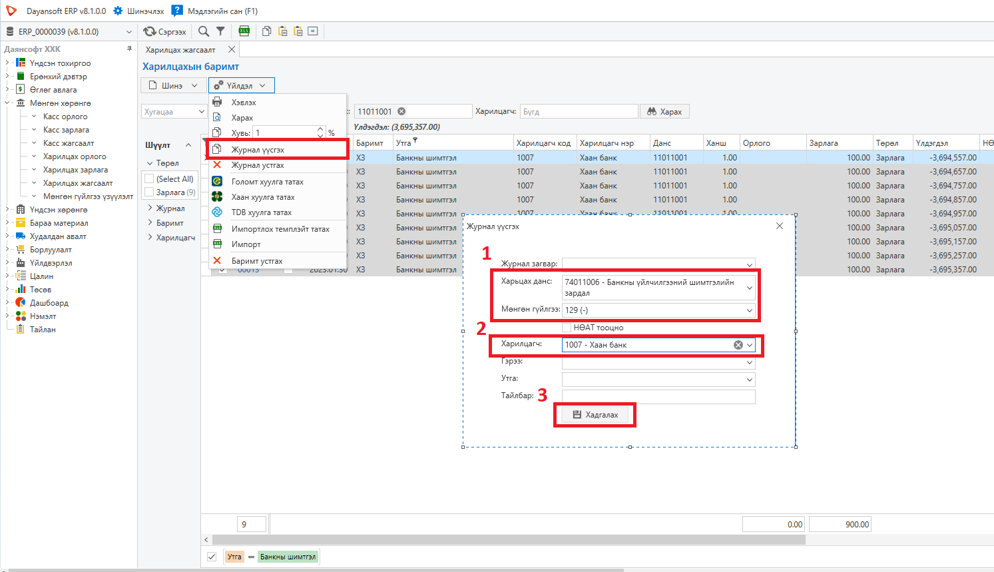Open Мэдлэгийн сан help question icon
994x572 pixels.
tap(176, 11)
